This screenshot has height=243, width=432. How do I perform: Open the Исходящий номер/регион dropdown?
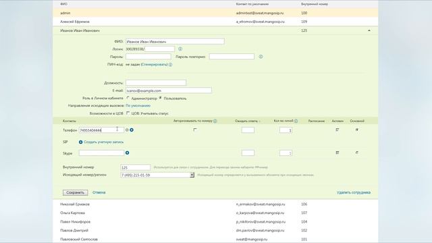[192, 175]
